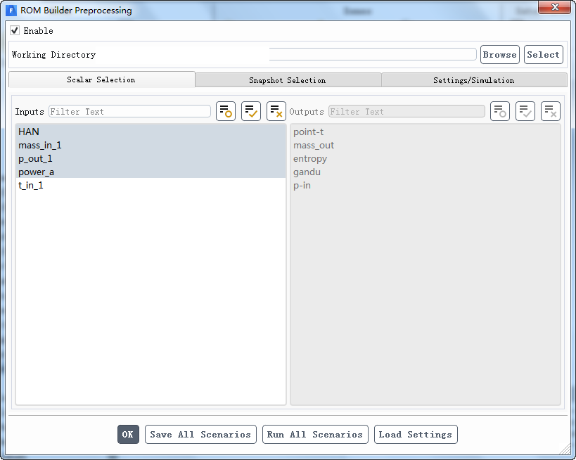This screenshot has height=460, width=576.
Task: Select p-in output
Action: pyautogui.click(x=425, y=185)
